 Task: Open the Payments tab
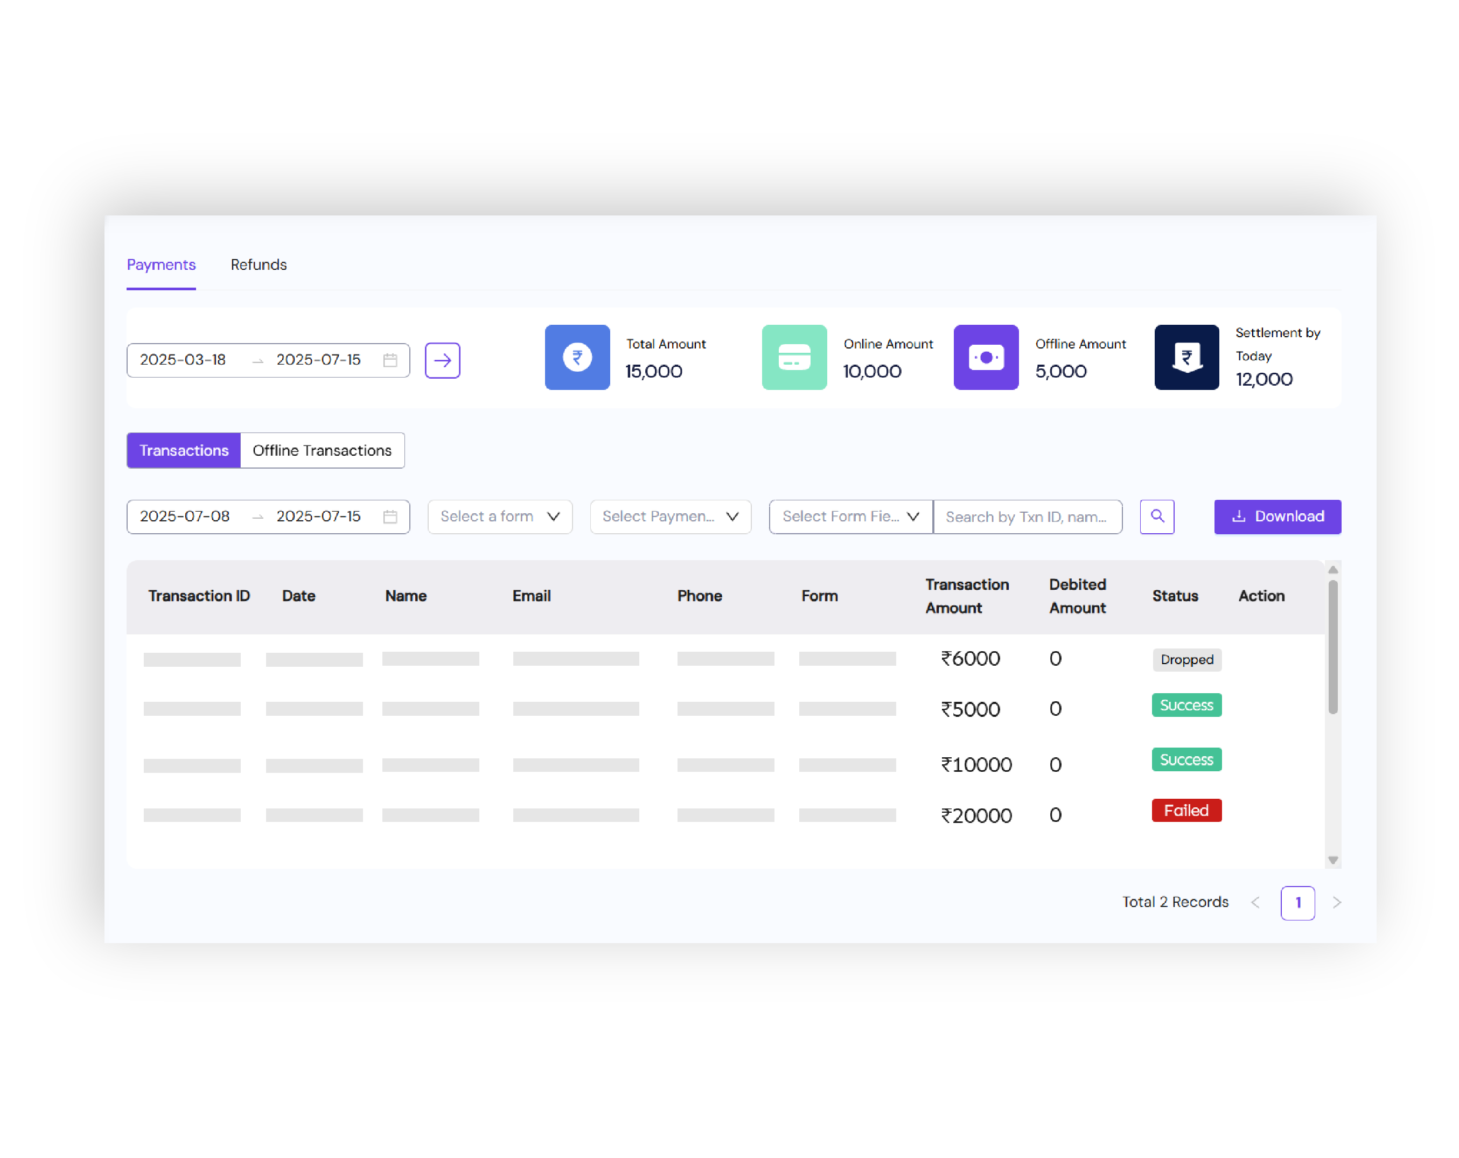pos(161,264)
